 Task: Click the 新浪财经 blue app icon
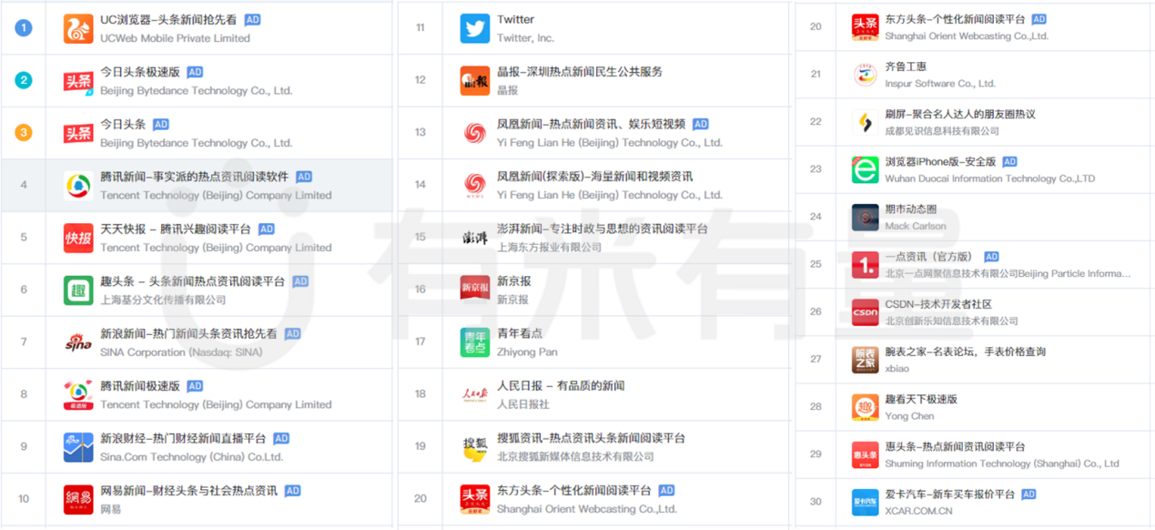(x=78, y=447)
